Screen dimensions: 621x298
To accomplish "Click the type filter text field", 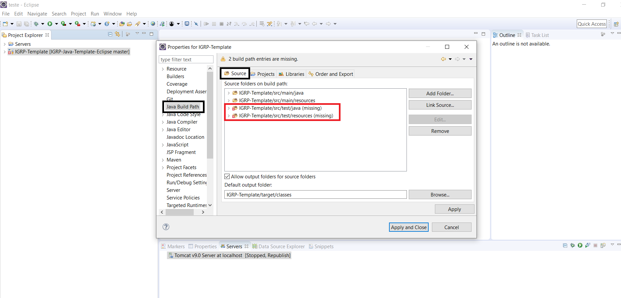I will (186, 59).
